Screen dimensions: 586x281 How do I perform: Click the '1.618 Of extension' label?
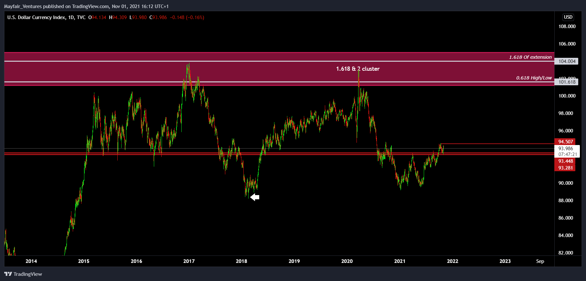pyautogui.click(x=530, y=57)
